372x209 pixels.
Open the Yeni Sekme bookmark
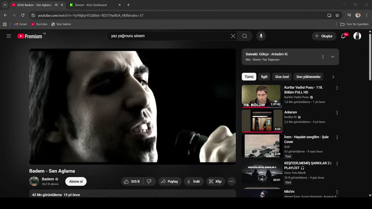61,24
